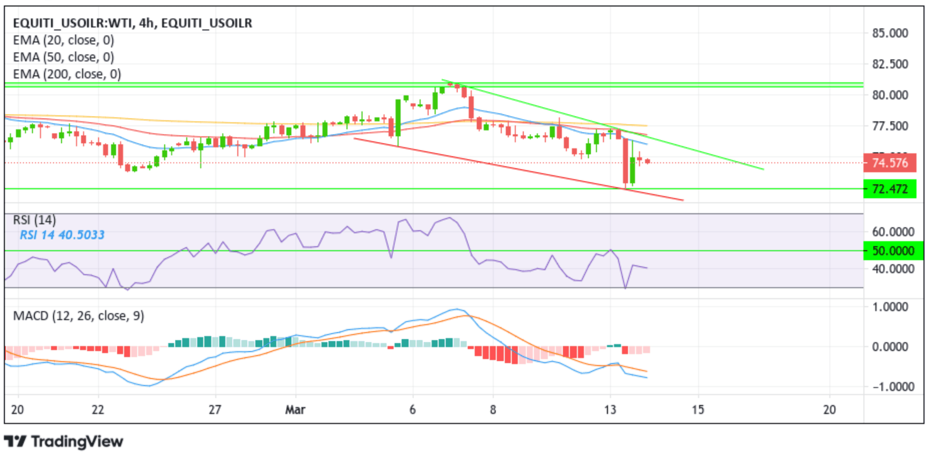
Task: Click the 85.000 price axis label
Action: click(x=890, y=33)
